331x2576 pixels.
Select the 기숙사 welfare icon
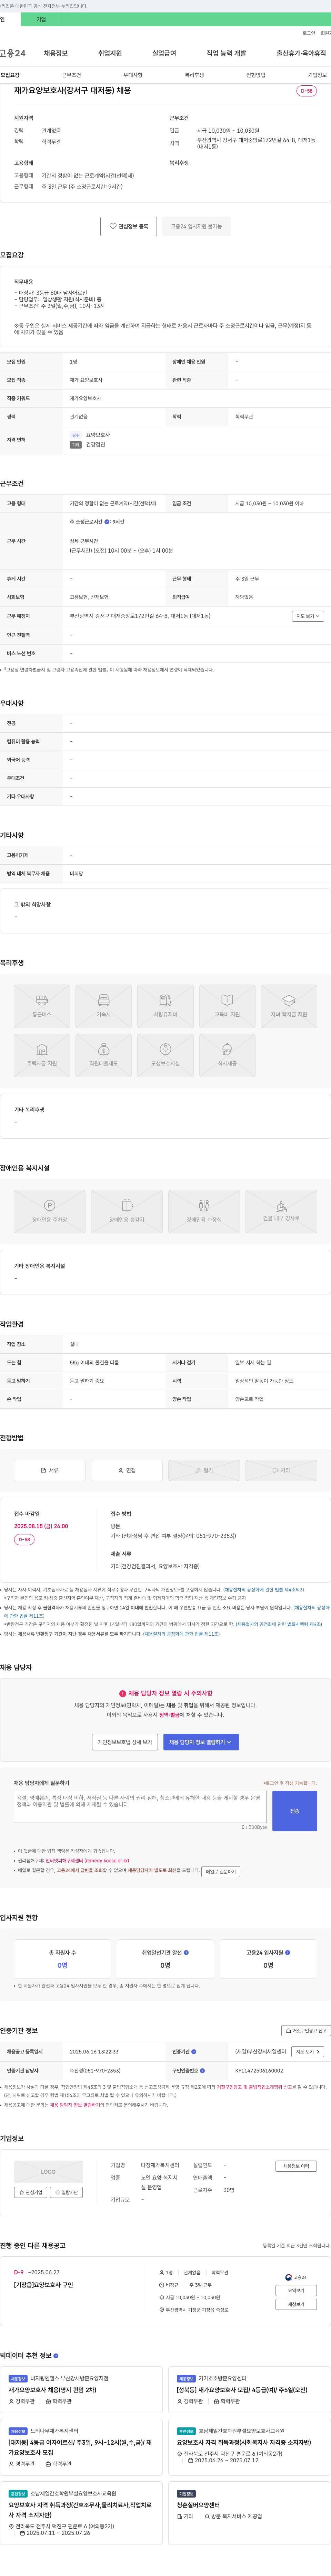[104, 1006]
